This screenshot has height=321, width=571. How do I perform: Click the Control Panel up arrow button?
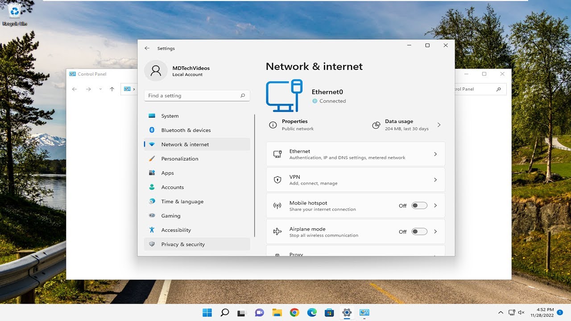tap(112, 89)
